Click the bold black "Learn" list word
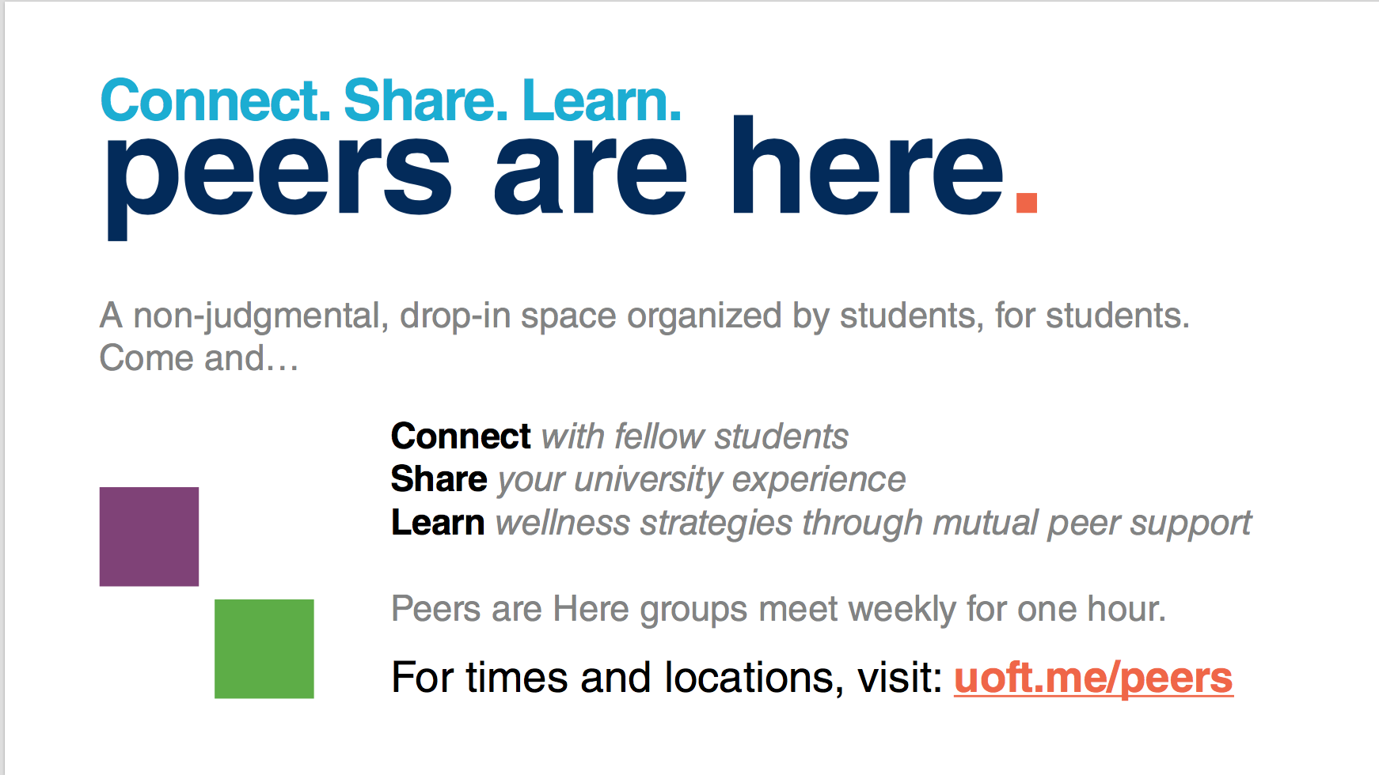The image size is (1379, 775). (438, 523)
